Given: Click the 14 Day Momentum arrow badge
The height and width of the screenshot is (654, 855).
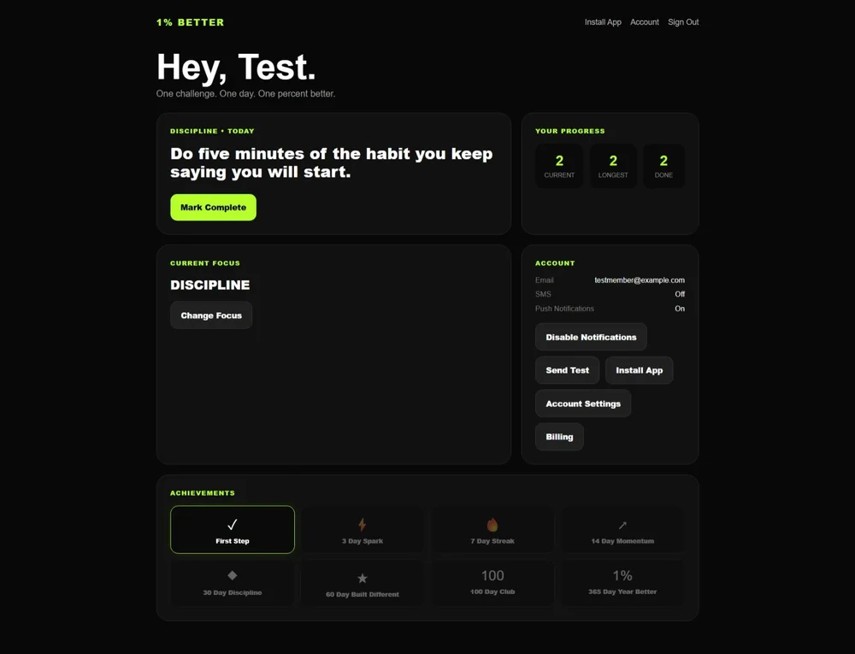Looking at the screenshot, I should [622, 529].
